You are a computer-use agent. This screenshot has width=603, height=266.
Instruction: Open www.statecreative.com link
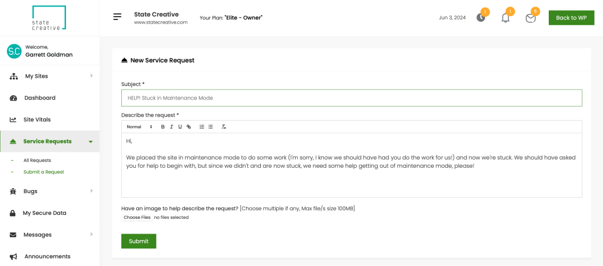(161, 22)
